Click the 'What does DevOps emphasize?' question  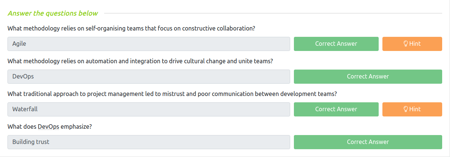(50, 126)
